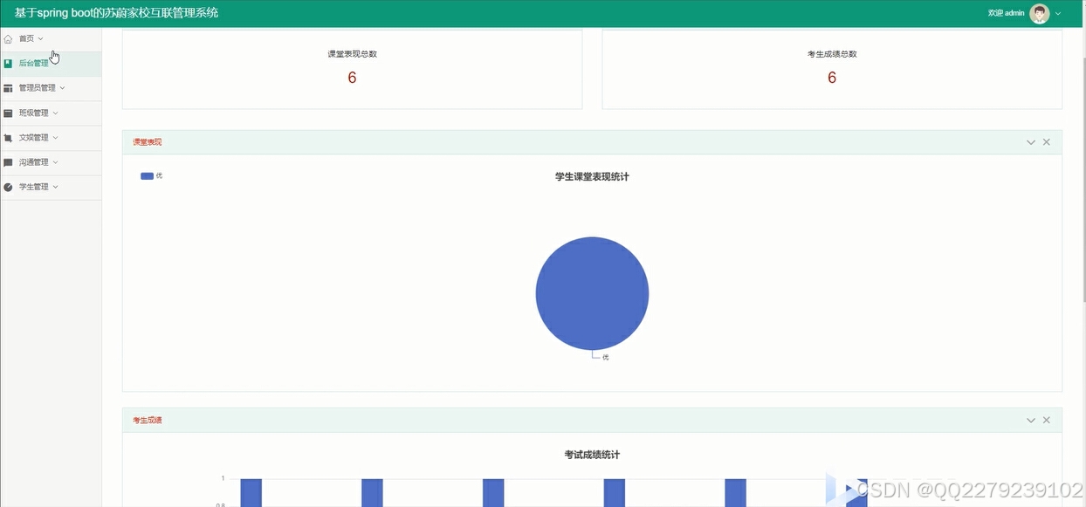Click the 课堂表现总数 count of 6
This screenshot has height=507, width=1086.
coord(351,78)
